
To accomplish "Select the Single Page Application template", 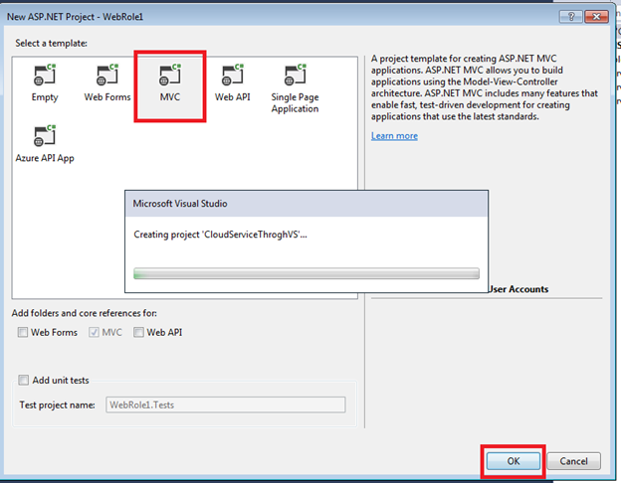I will (295, 88).
